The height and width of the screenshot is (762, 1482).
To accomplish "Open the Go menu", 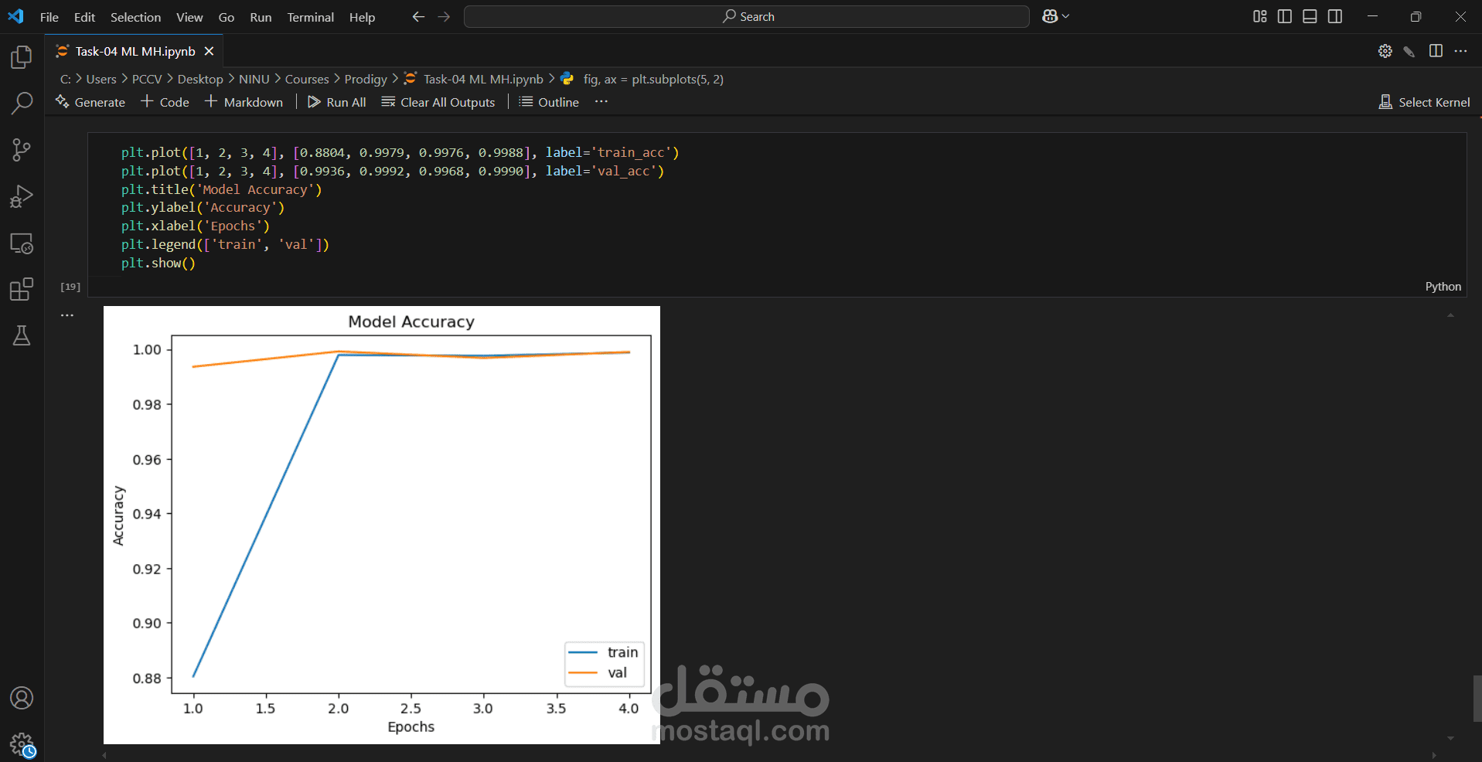I will click(227, 17).
